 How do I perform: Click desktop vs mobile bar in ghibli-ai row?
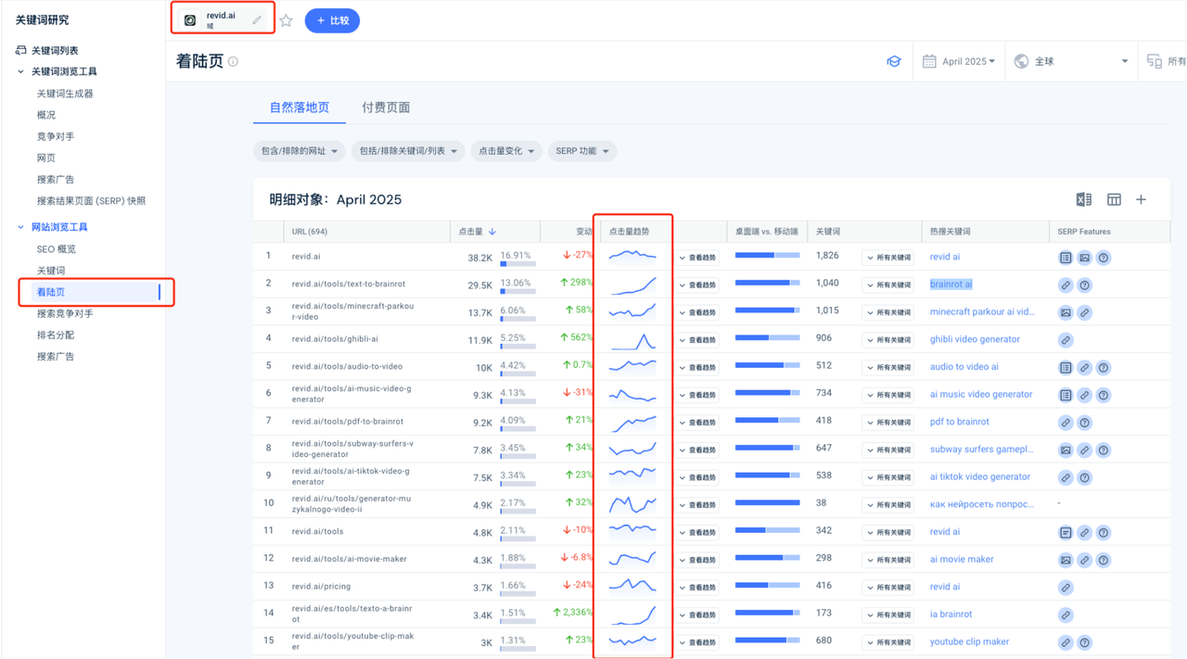coord(768,337)
